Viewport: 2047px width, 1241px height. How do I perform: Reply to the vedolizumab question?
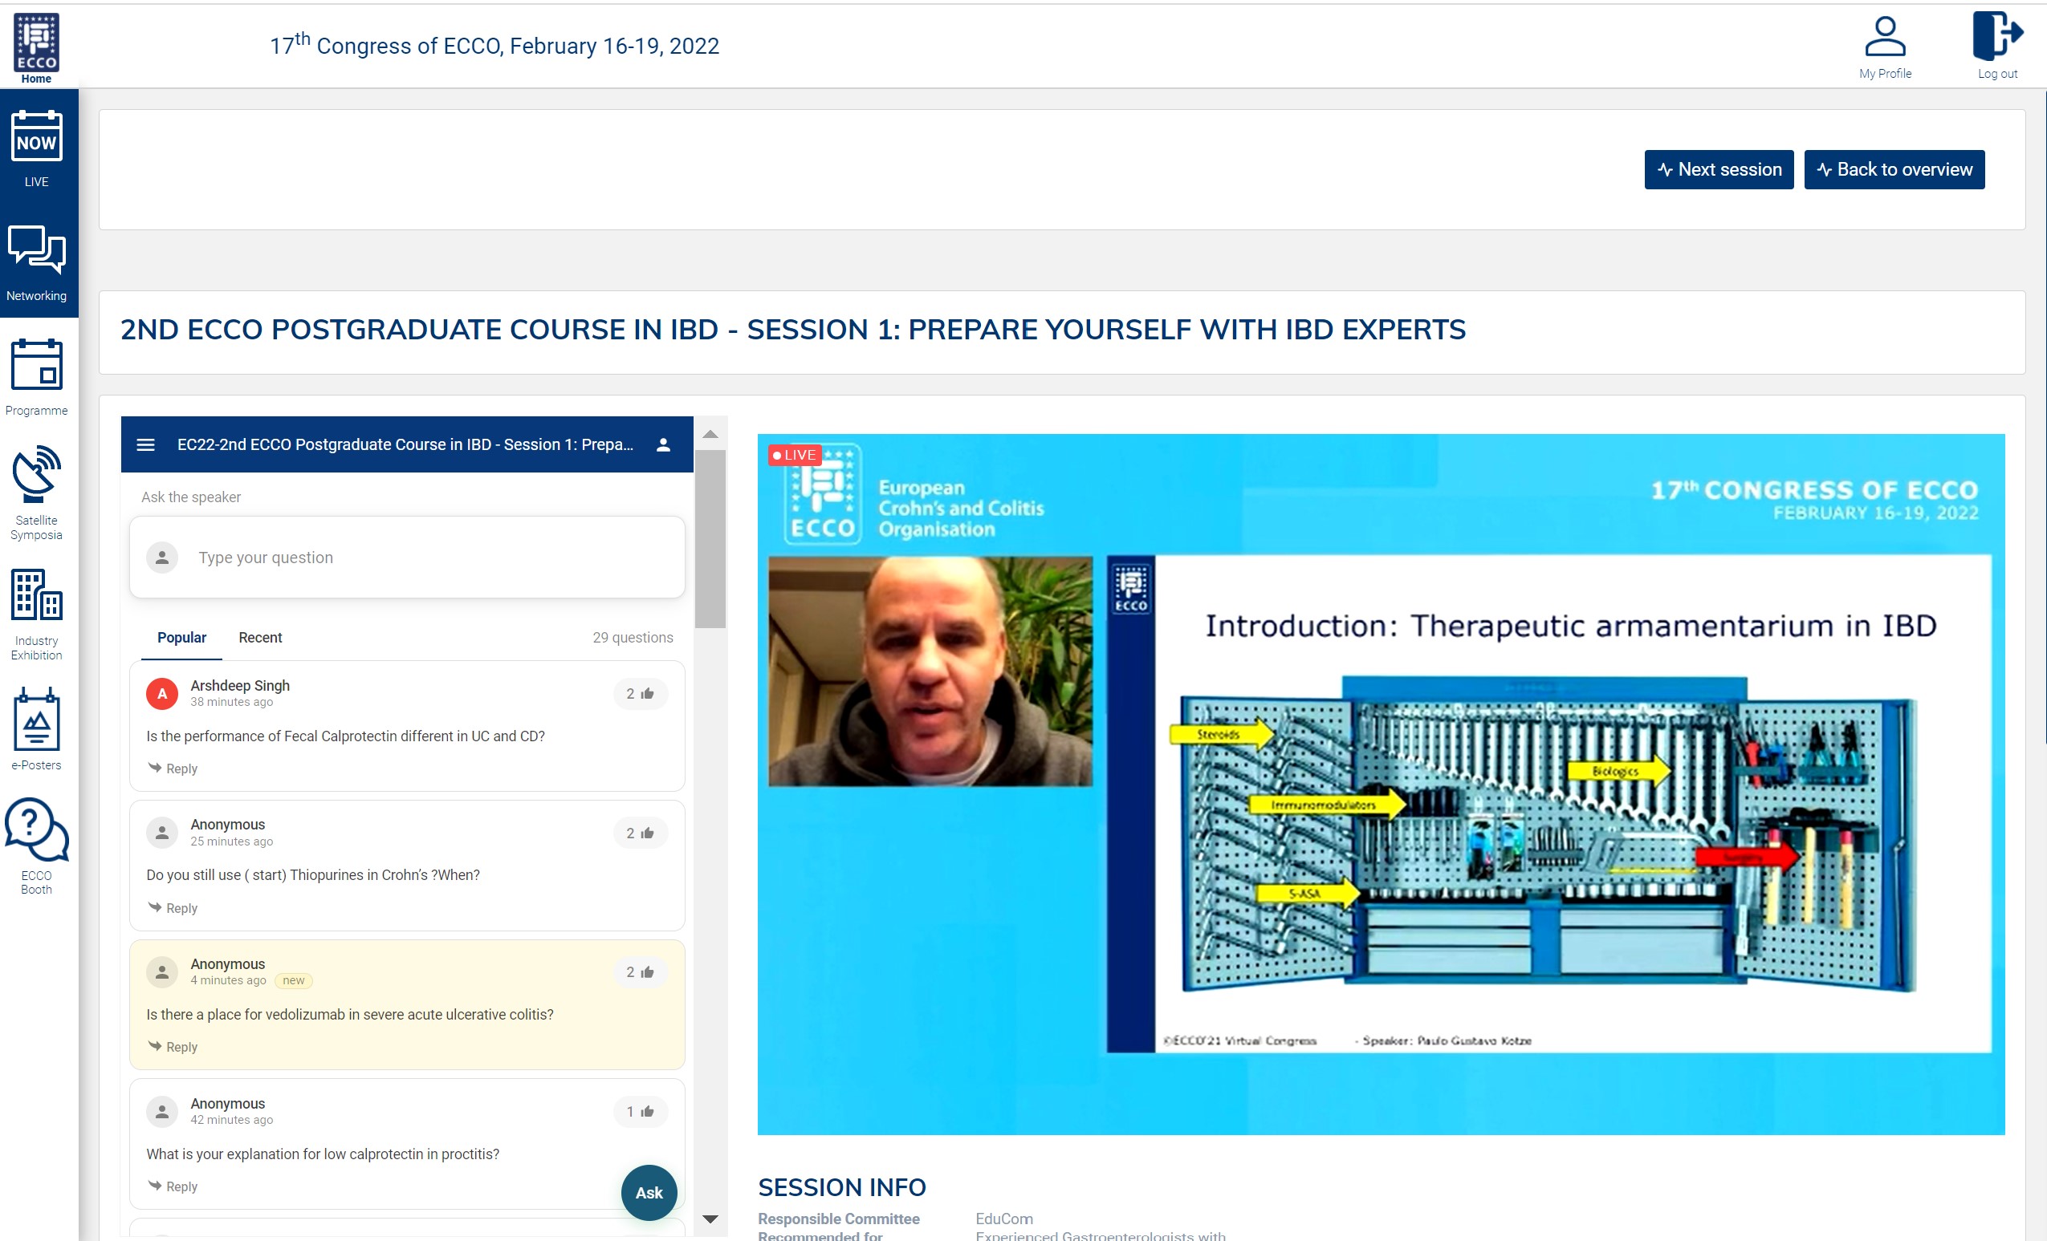pyautogui.click(x=173, y=1046)
